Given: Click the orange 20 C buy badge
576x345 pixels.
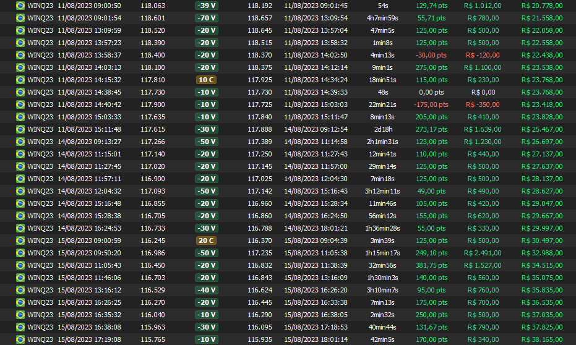Looking at the screenshot, I should pos(205,241).
